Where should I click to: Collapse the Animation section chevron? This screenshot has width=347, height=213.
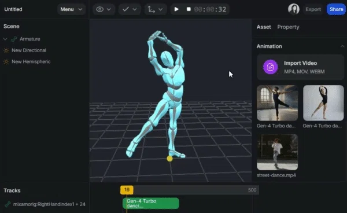click(342, 46)
